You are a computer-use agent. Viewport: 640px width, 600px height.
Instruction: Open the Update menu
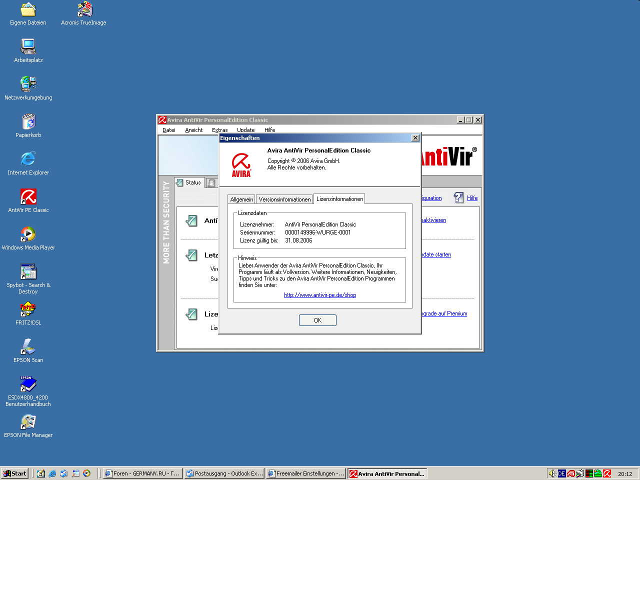pyautogui.click(x=246, y=130)
